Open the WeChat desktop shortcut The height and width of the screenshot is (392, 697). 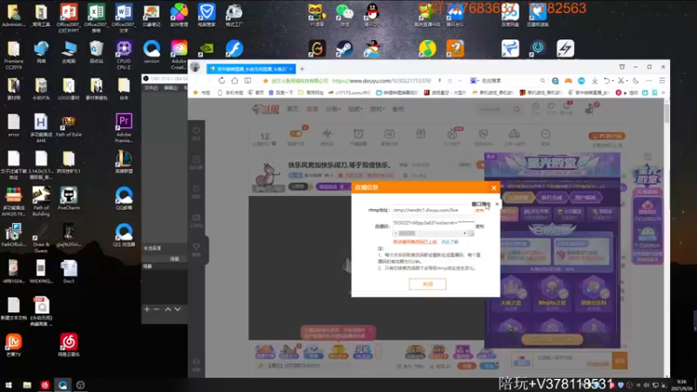[x=344, y=15]
